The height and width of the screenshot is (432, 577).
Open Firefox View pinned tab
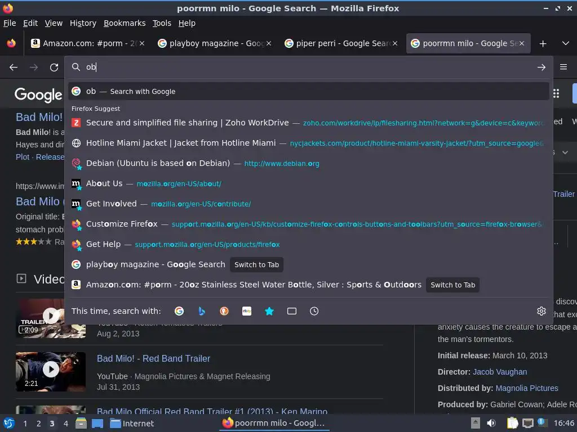[x=11, y=43]
